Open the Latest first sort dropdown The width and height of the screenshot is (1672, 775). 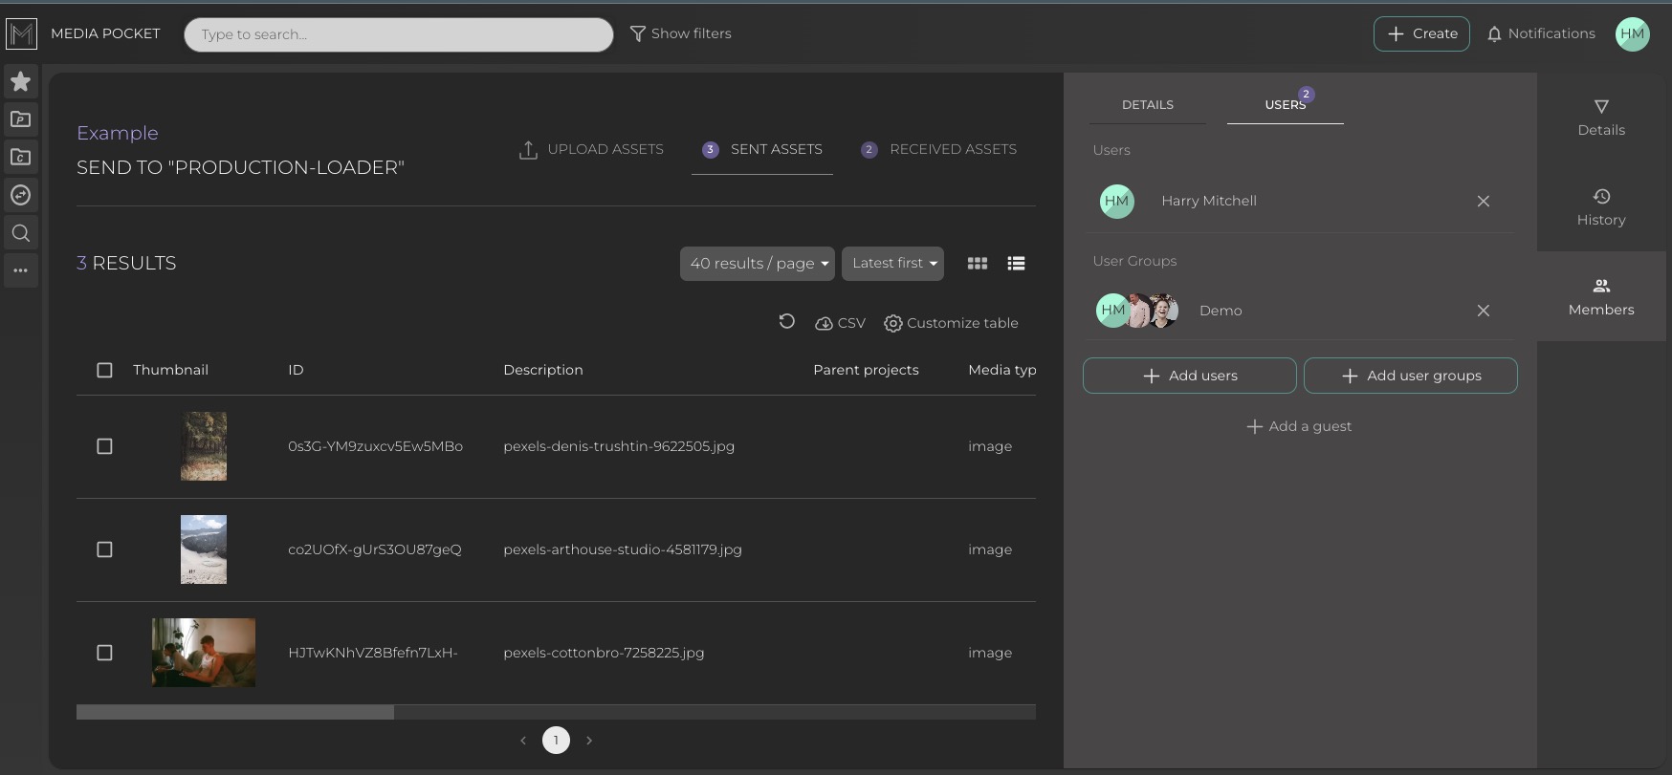tap(892, 264)
